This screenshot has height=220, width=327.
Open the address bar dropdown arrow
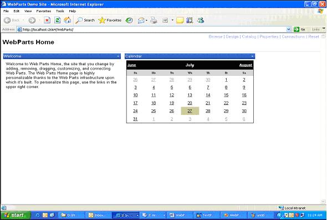289,29
